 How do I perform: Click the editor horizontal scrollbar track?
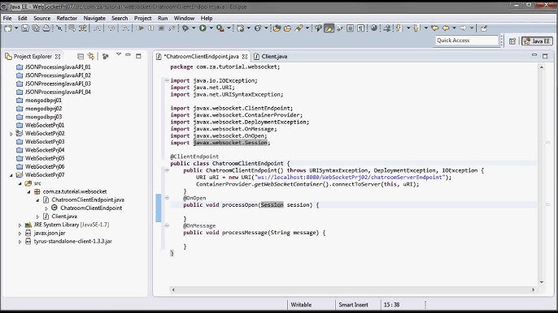pos(353,289)
